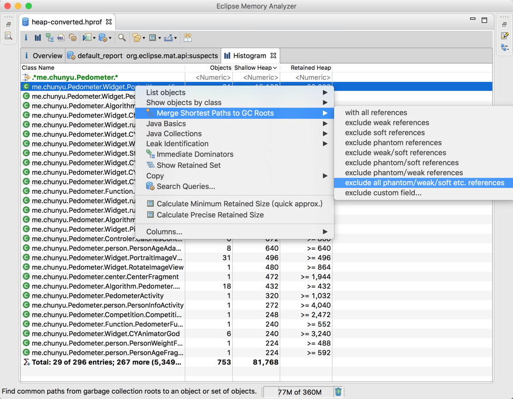Click Compare to another heap dump icon
The height and width of the screenshot is (399, 513).
[187, 37]
